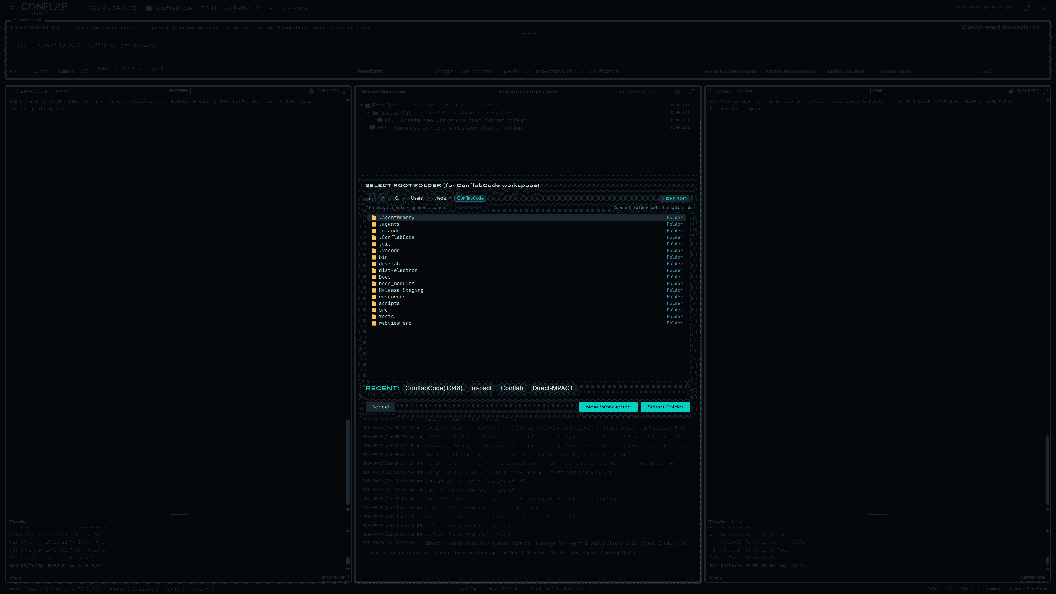Viewport: 1056px width, 594px height.
Task: Expand the Freeform Objectives panel
Action: point(692,92)
